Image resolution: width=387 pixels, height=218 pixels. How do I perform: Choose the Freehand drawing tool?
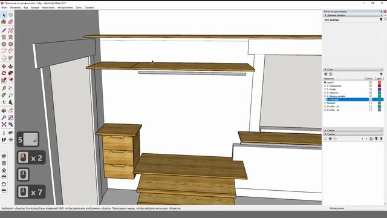[x=11, y=30]
